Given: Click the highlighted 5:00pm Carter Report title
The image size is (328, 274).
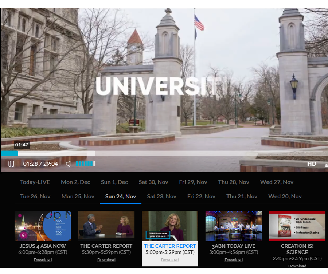Looking at the screenshot, I should point(170,246).
